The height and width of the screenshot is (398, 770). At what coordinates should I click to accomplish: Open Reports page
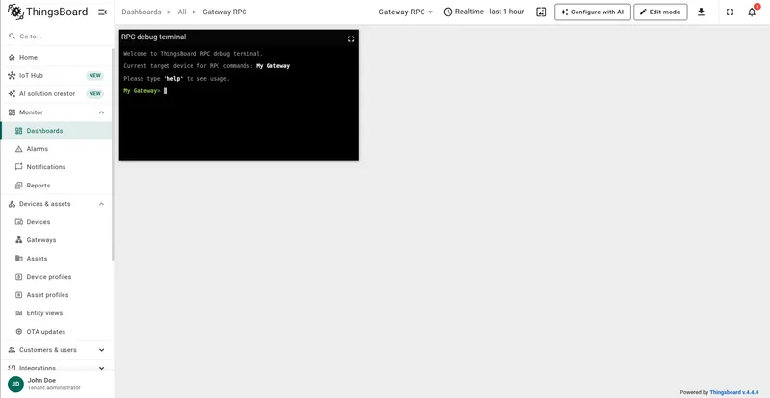point(57,186)
